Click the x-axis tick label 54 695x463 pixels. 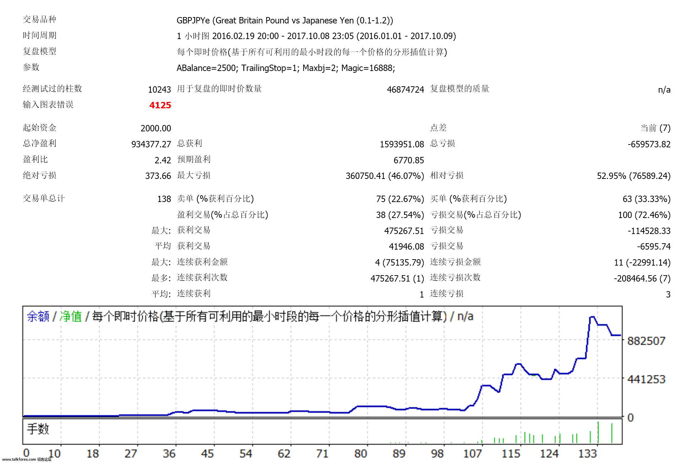(246, 453)
